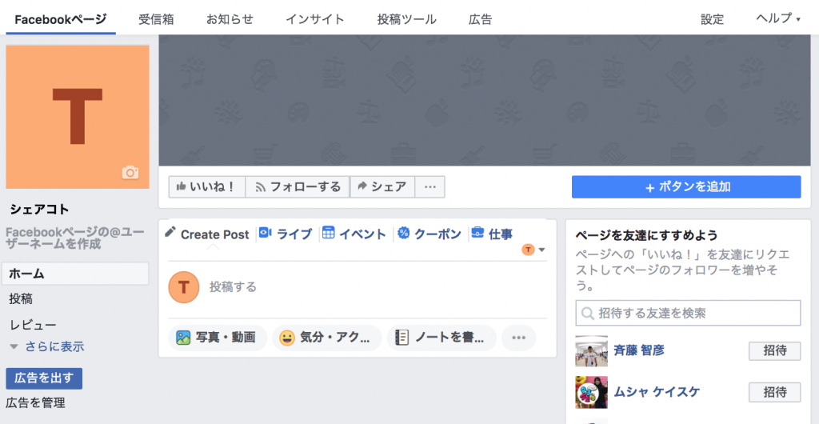Click the 広告を出す button

[44, 378]
